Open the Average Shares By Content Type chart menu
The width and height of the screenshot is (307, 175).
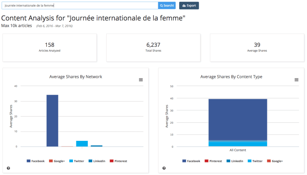(296, 80)
